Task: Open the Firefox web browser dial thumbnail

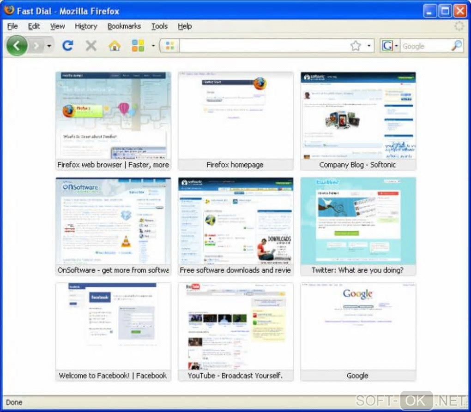Action: click(x=113, y=115)
